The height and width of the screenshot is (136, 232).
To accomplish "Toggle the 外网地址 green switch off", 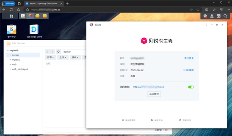I will (191, 87).
